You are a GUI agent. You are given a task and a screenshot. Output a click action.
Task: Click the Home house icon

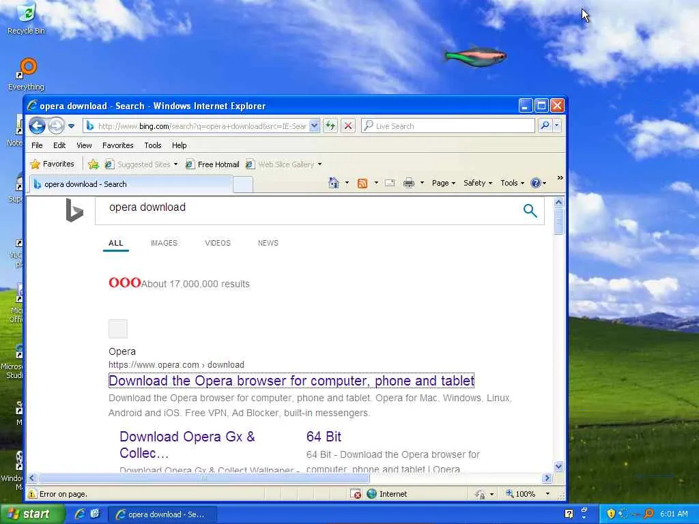click(x=333, y=183)
